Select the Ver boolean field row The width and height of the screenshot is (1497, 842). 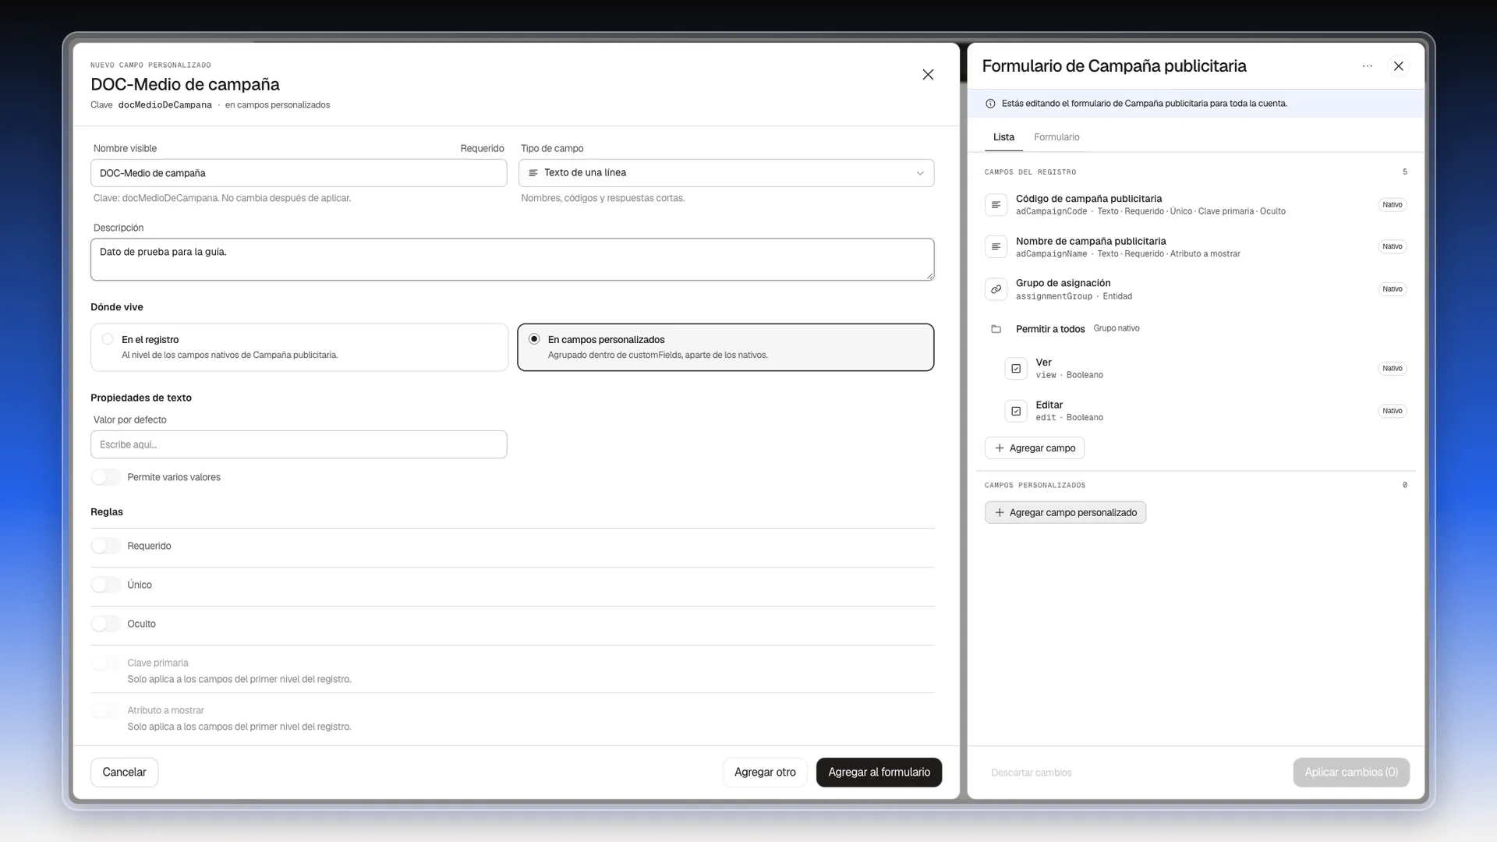(x=1206, y=369)
